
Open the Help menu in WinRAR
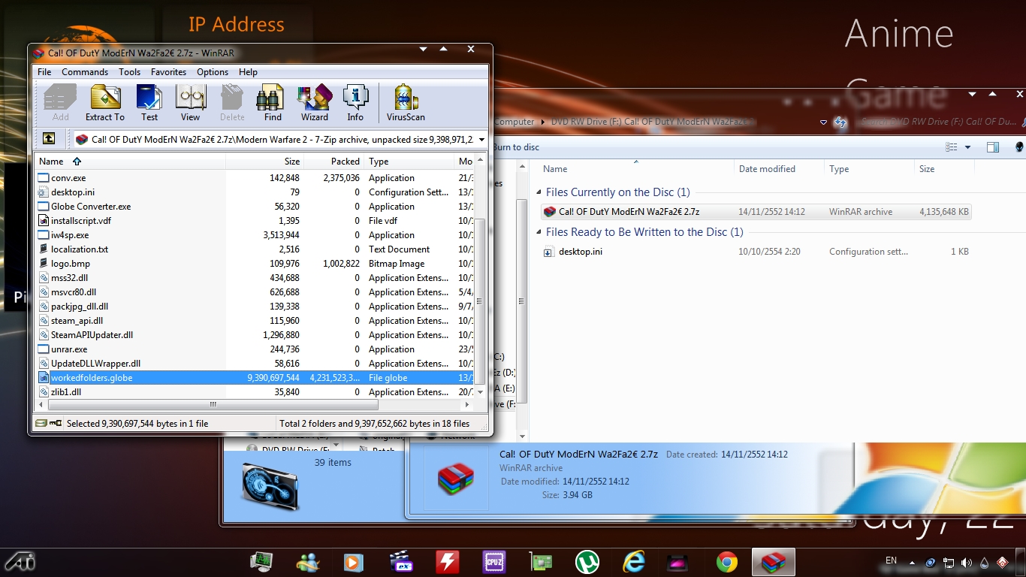pos(248,72)
